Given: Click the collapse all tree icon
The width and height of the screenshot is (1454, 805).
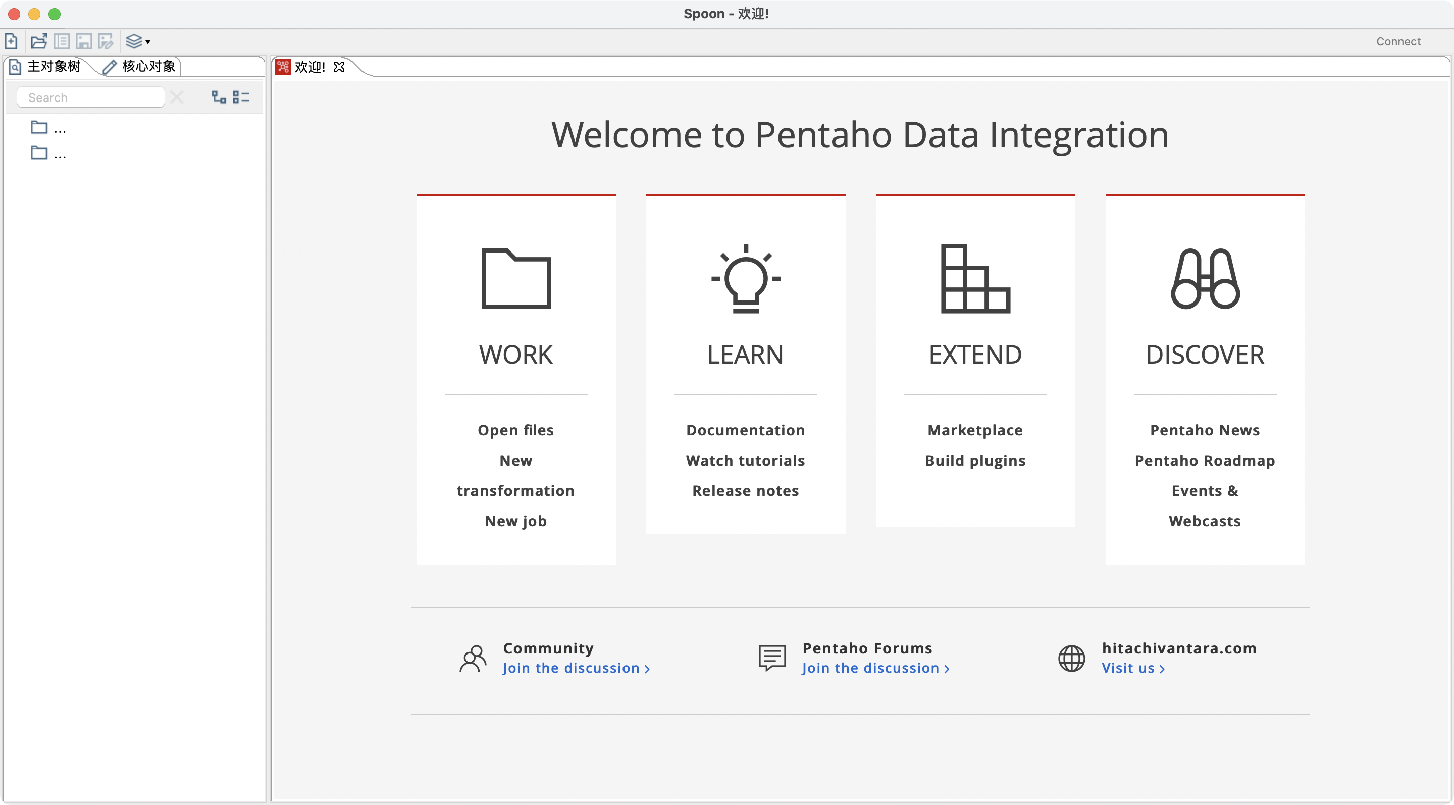Looking at the screenshot, I should coord(241,97).
